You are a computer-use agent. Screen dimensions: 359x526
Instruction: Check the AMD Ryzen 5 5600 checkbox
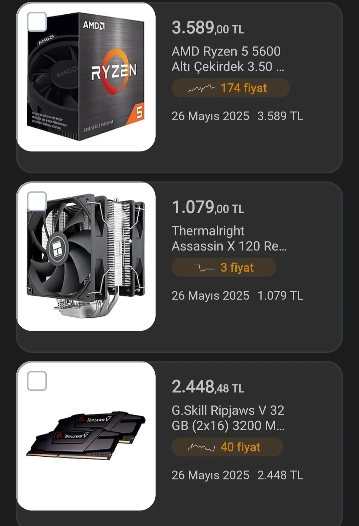tap(37, 22)
